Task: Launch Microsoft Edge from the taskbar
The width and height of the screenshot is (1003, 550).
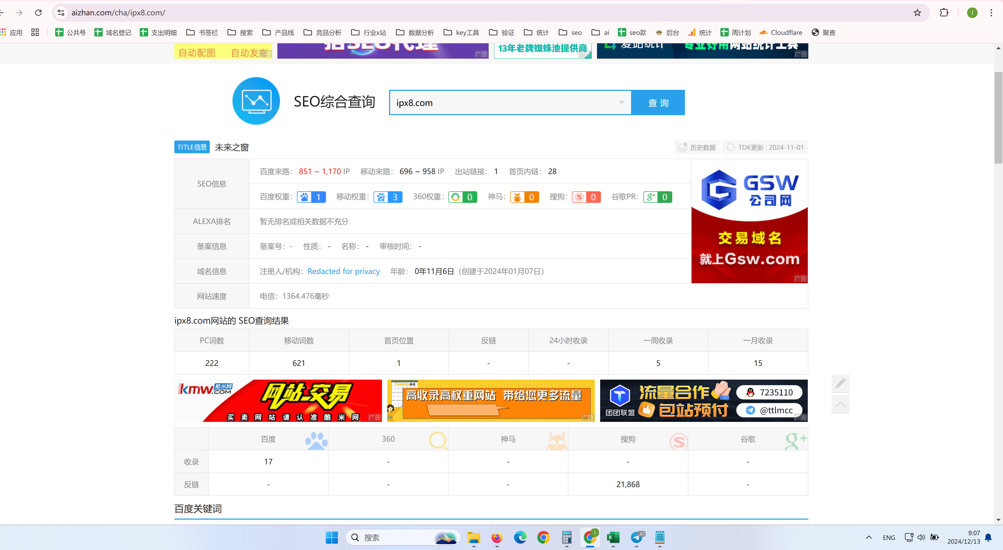Action: click(x=520, y=538)
